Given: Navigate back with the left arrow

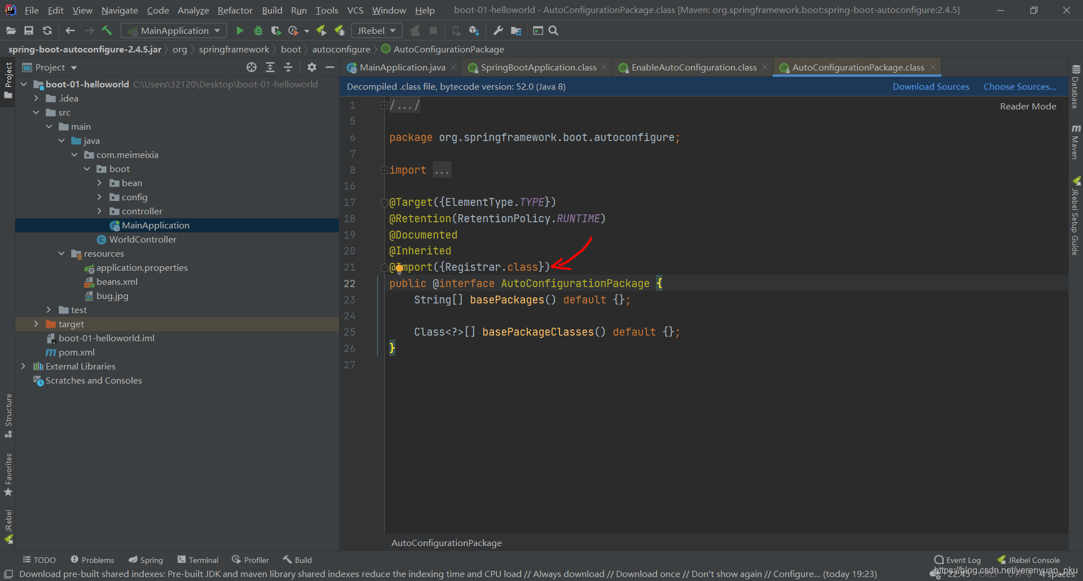Looking at the screenshot, I should 70,30.
